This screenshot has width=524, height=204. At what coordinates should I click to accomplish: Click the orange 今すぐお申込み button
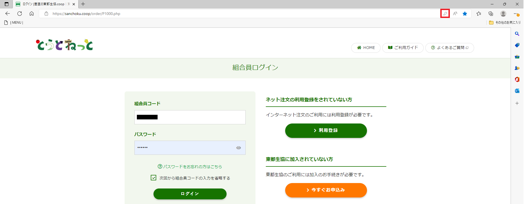click(326, 190)
